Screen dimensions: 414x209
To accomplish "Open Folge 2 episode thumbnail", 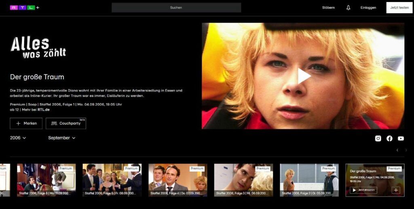I will pyautogui.click(x=309, y=180).
